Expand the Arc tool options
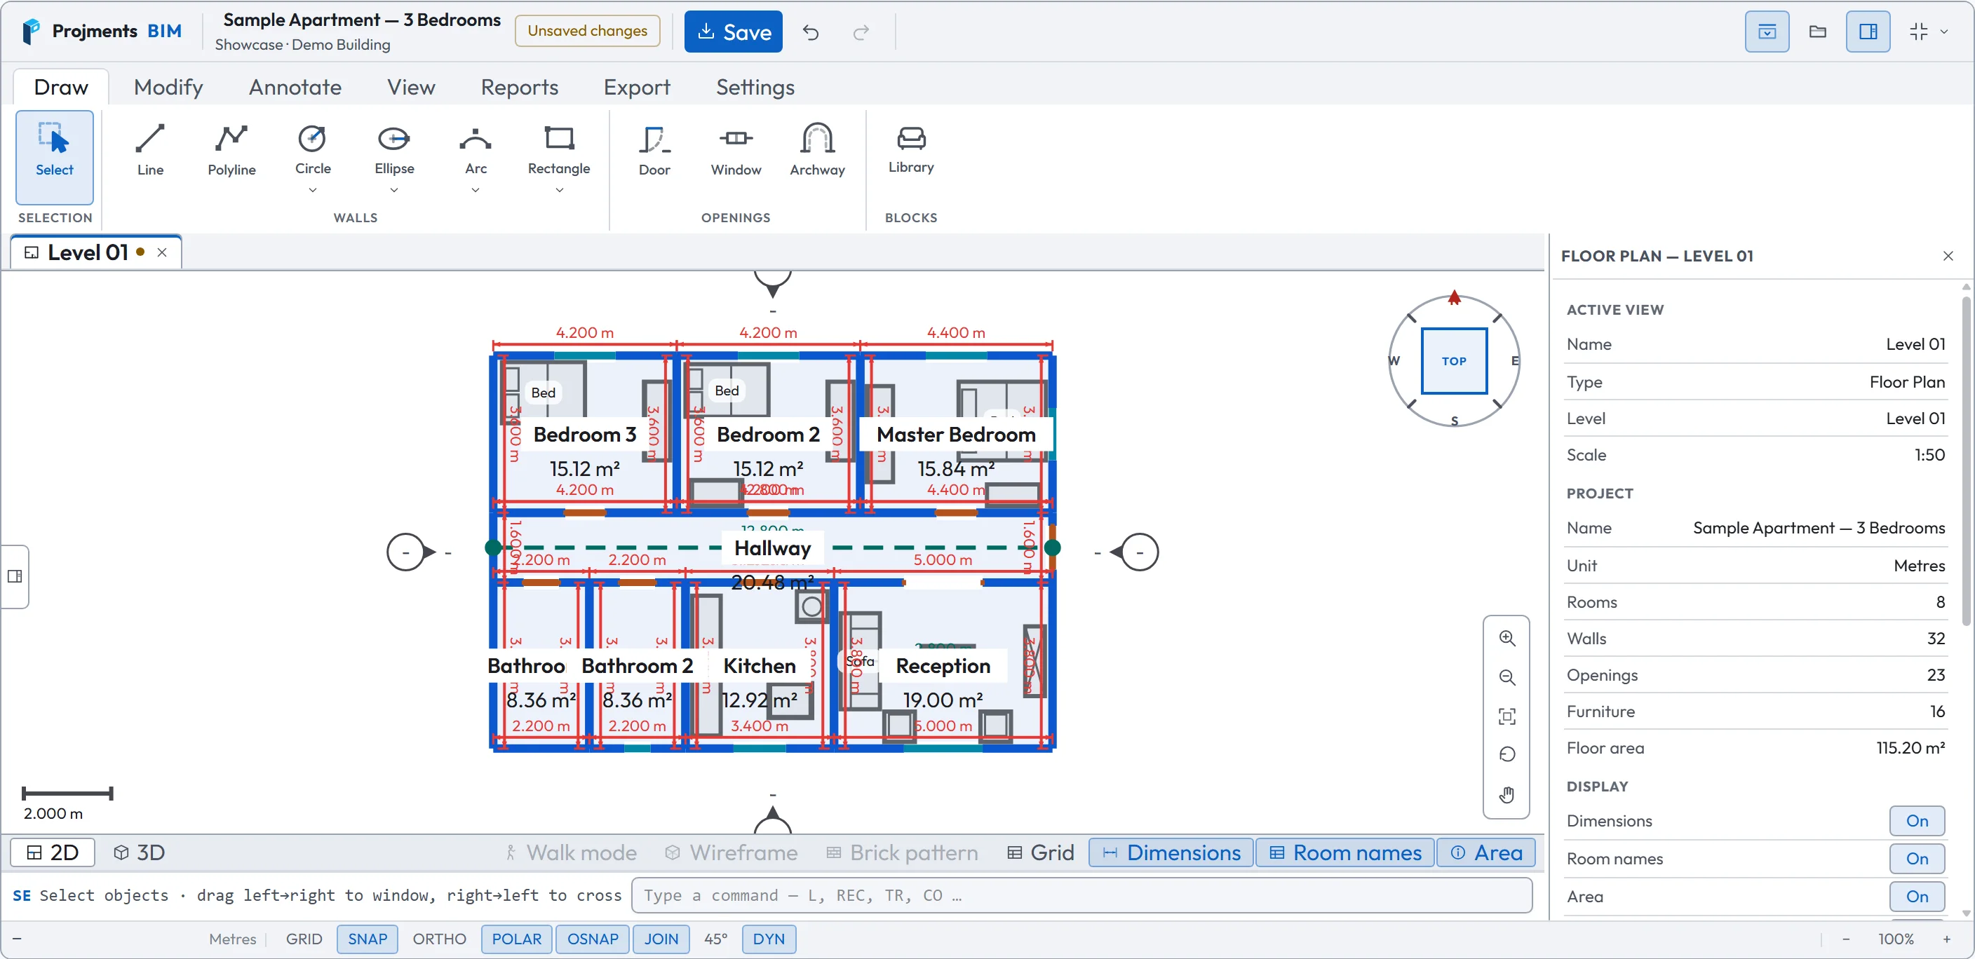 coord(476,190)
